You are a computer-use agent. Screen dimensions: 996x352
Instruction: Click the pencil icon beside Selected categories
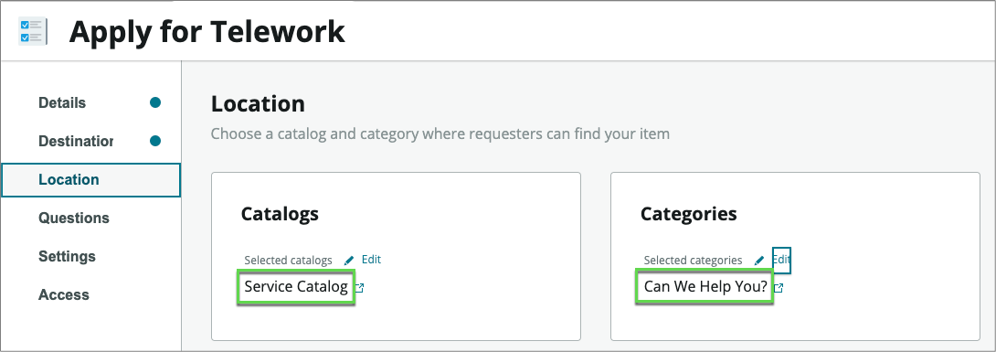tap(759, 261)
